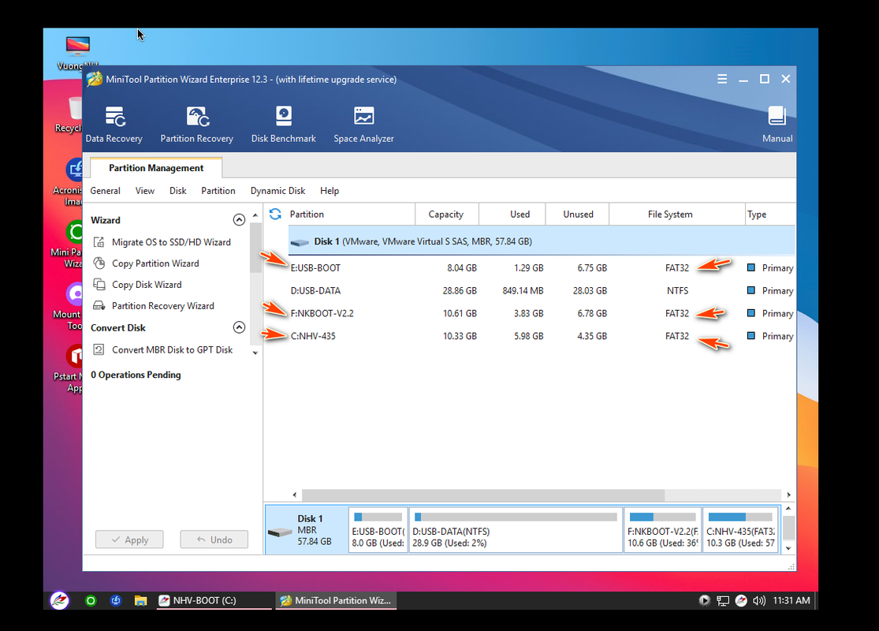The image size is (879, 631).
Task: Open Disk Benchmark
Action: click(284, 124)
